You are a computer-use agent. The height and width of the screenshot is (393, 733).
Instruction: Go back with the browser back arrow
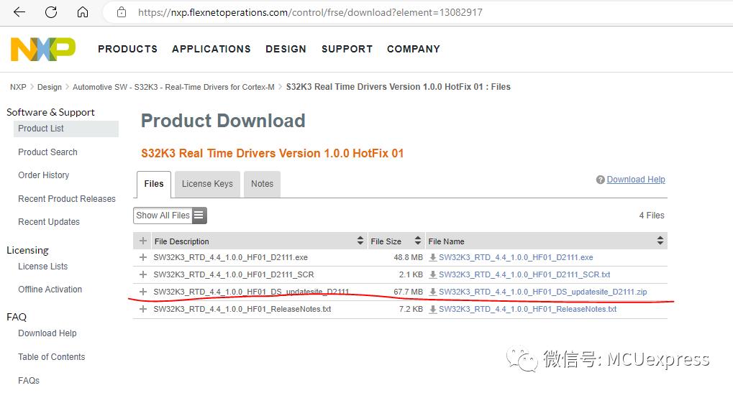[19, 12]
